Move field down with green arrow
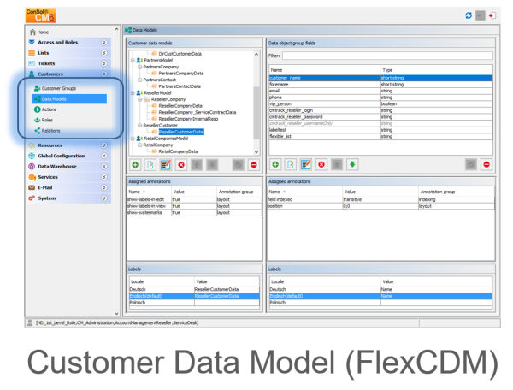 (352, 164)
